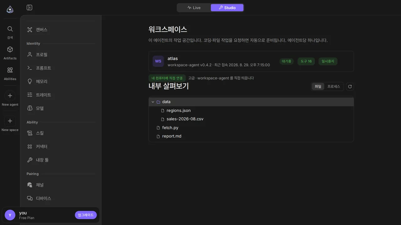This screenshot has height=225, width=401.
Task: Click the 내장 툴 wrench icon
Action: click(30, 160)
